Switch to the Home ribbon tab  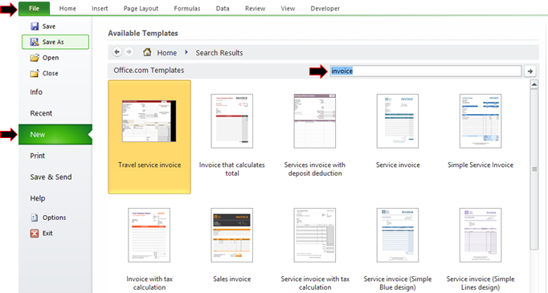click(67, 8)
